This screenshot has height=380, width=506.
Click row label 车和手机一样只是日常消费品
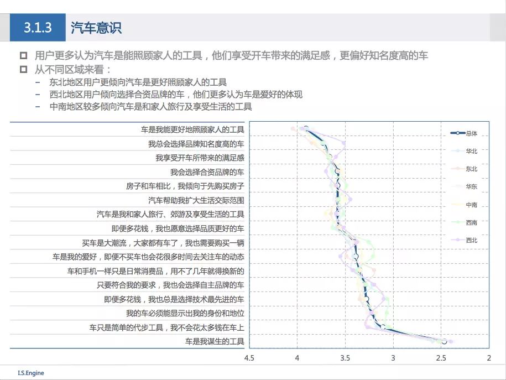pos(155,271)
